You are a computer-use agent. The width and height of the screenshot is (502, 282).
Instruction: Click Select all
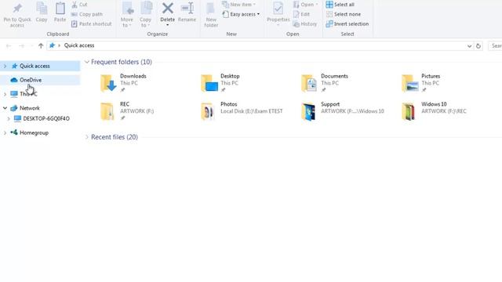pyautogui.click(x=340, y=5)
